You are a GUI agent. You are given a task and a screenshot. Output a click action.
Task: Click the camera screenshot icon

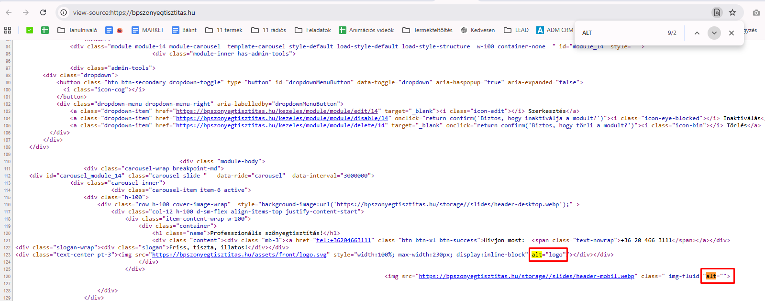pos(756,12)
